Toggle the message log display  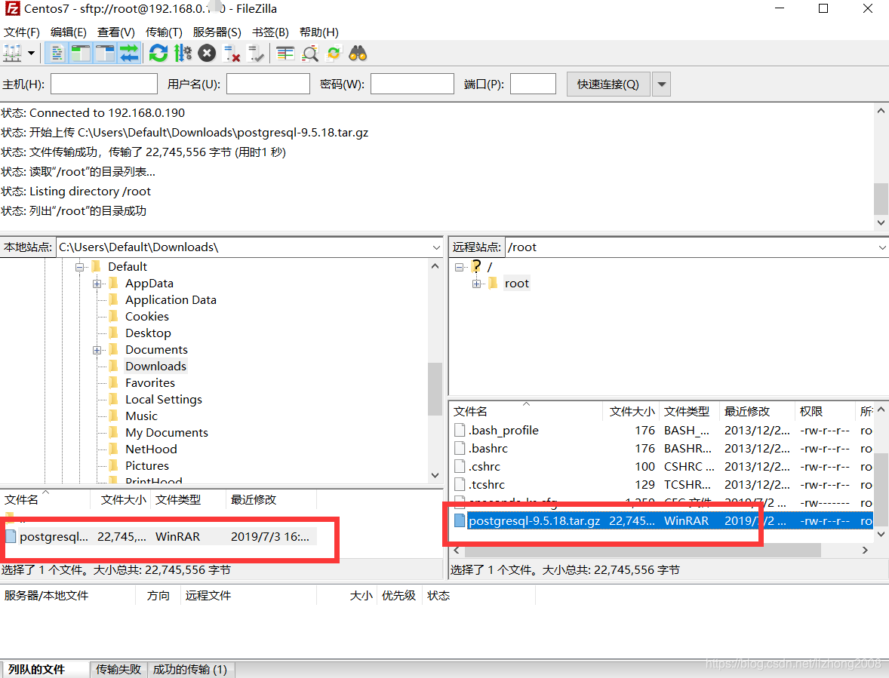[x=57, y=54]
